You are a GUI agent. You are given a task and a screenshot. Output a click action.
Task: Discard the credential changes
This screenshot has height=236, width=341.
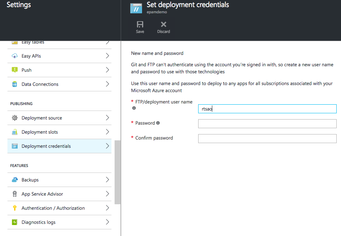(164, 27)
